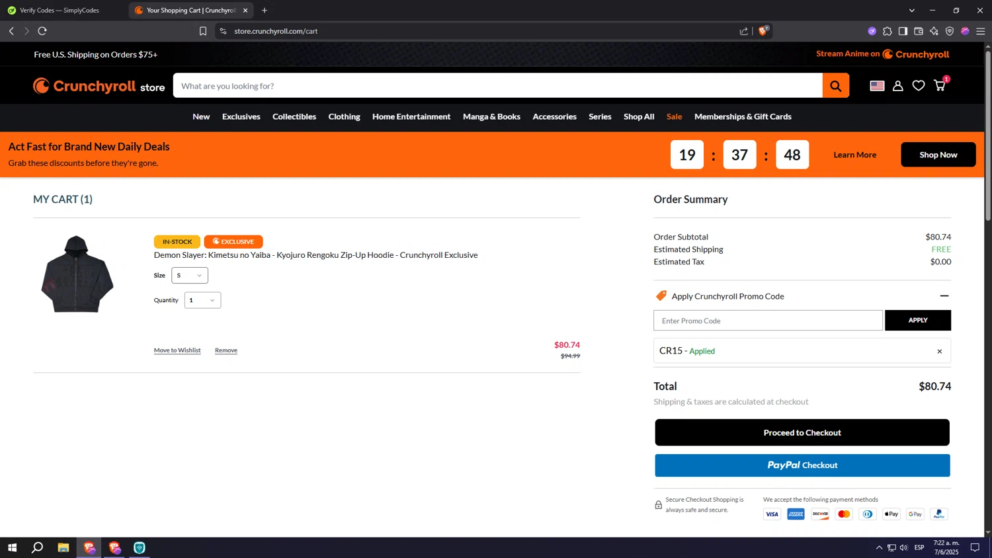This screenshot has width=992, height=558.
Task: Close the Your Shopping Cart tab
Action: 245,11
